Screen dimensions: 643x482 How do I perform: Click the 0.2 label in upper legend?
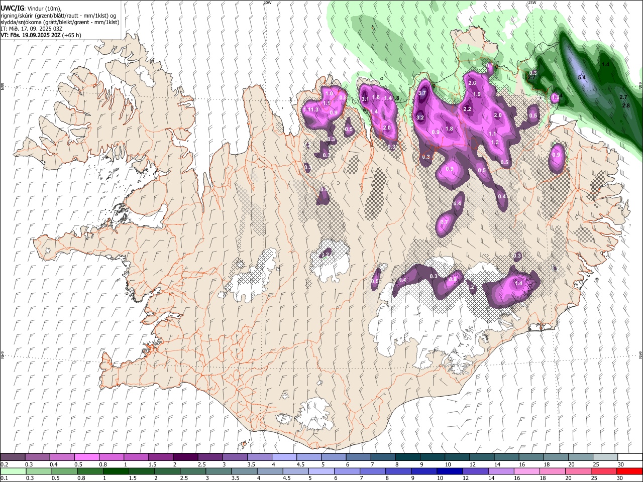coord(4,464)
